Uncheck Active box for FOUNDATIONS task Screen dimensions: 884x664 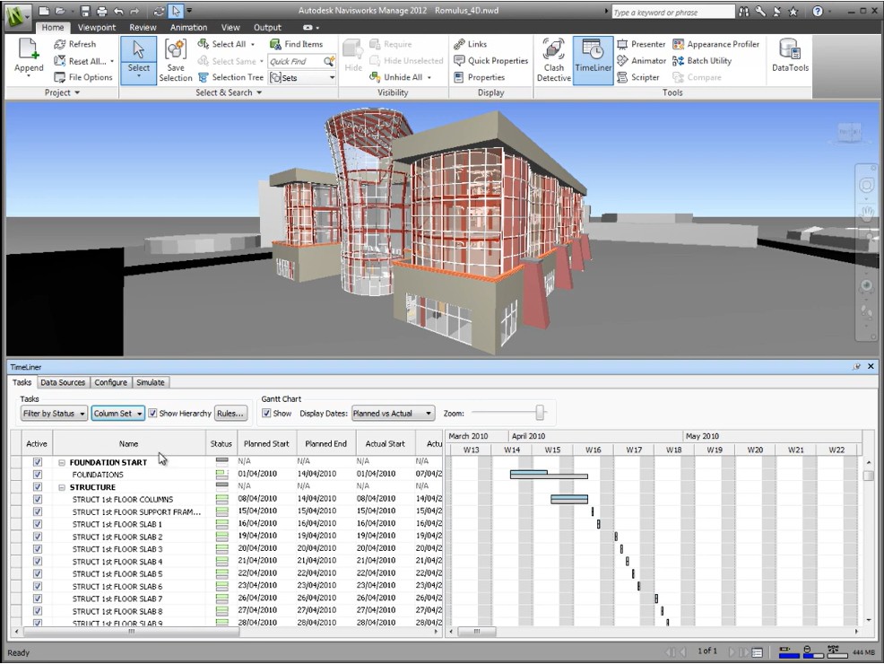[x=37, y=475]
